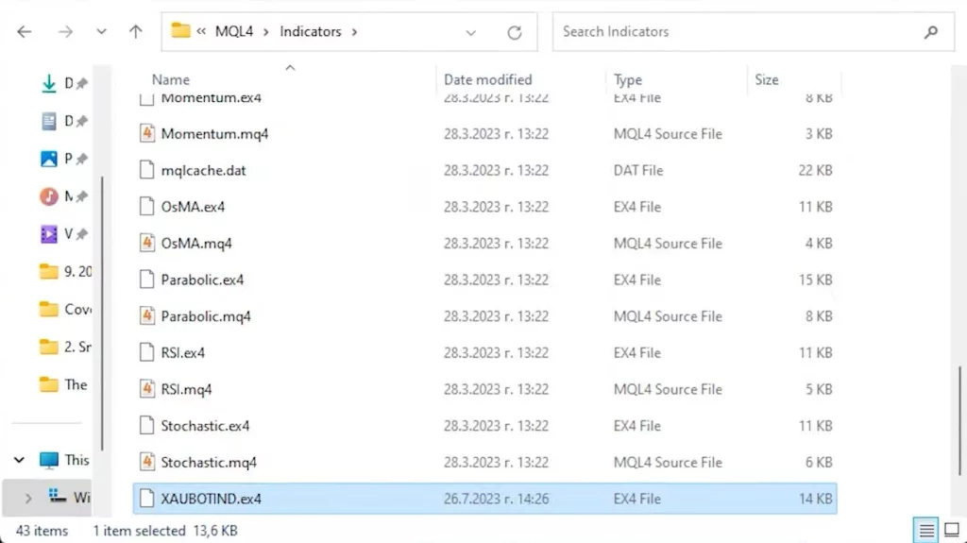Select the mqlcache.dat file
The width and height of the screenshot is (967, 543).
point(203,171)
